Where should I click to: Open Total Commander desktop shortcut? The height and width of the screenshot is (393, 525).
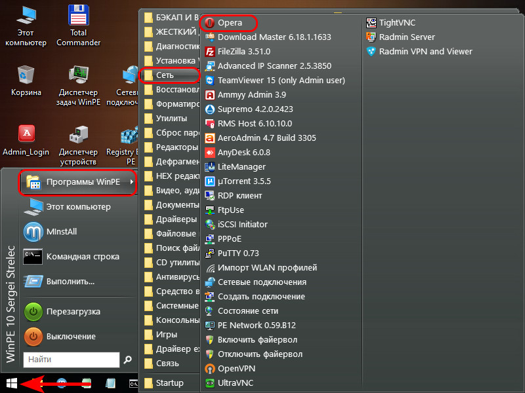[78, 26]
